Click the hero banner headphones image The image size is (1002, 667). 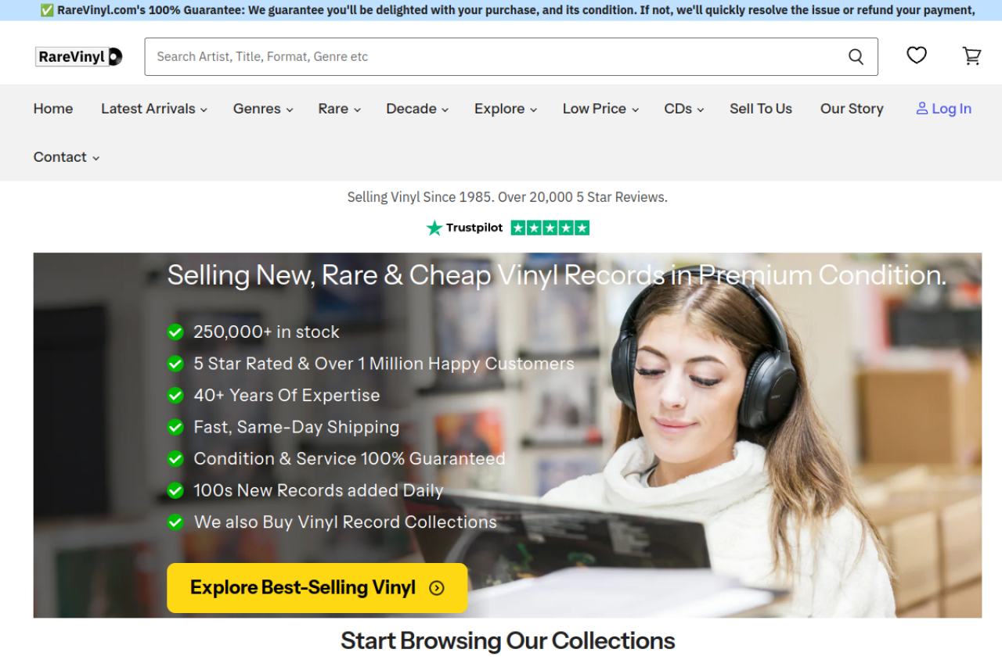tap(507, 435)
